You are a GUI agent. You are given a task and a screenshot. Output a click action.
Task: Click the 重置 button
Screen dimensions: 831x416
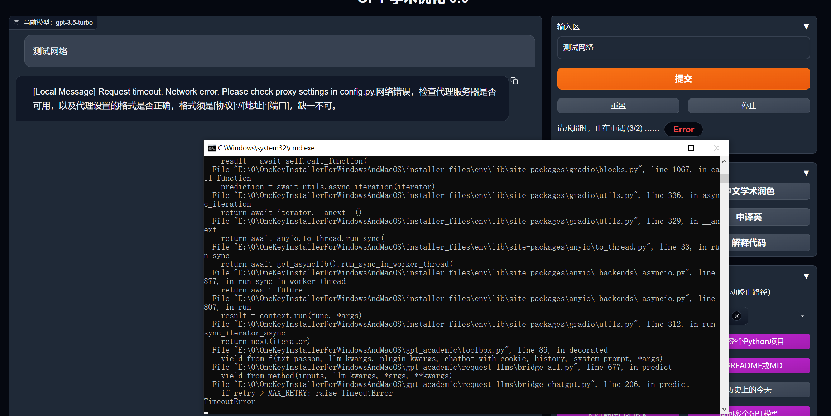(618, 106)
